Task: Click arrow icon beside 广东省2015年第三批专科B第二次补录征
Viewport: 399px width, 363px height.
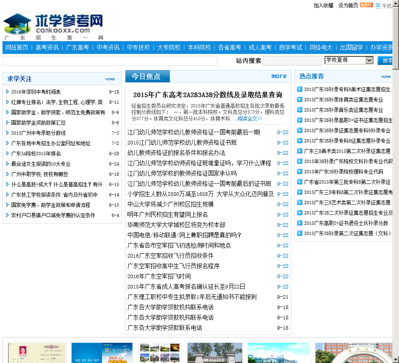Action: pyautogui.click(x=300, y=182)
